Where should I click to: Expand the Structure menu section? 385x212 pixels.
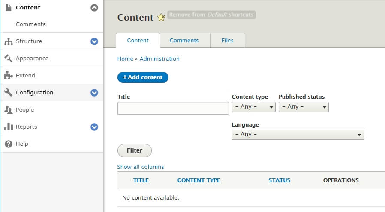[x=94, y=41]
